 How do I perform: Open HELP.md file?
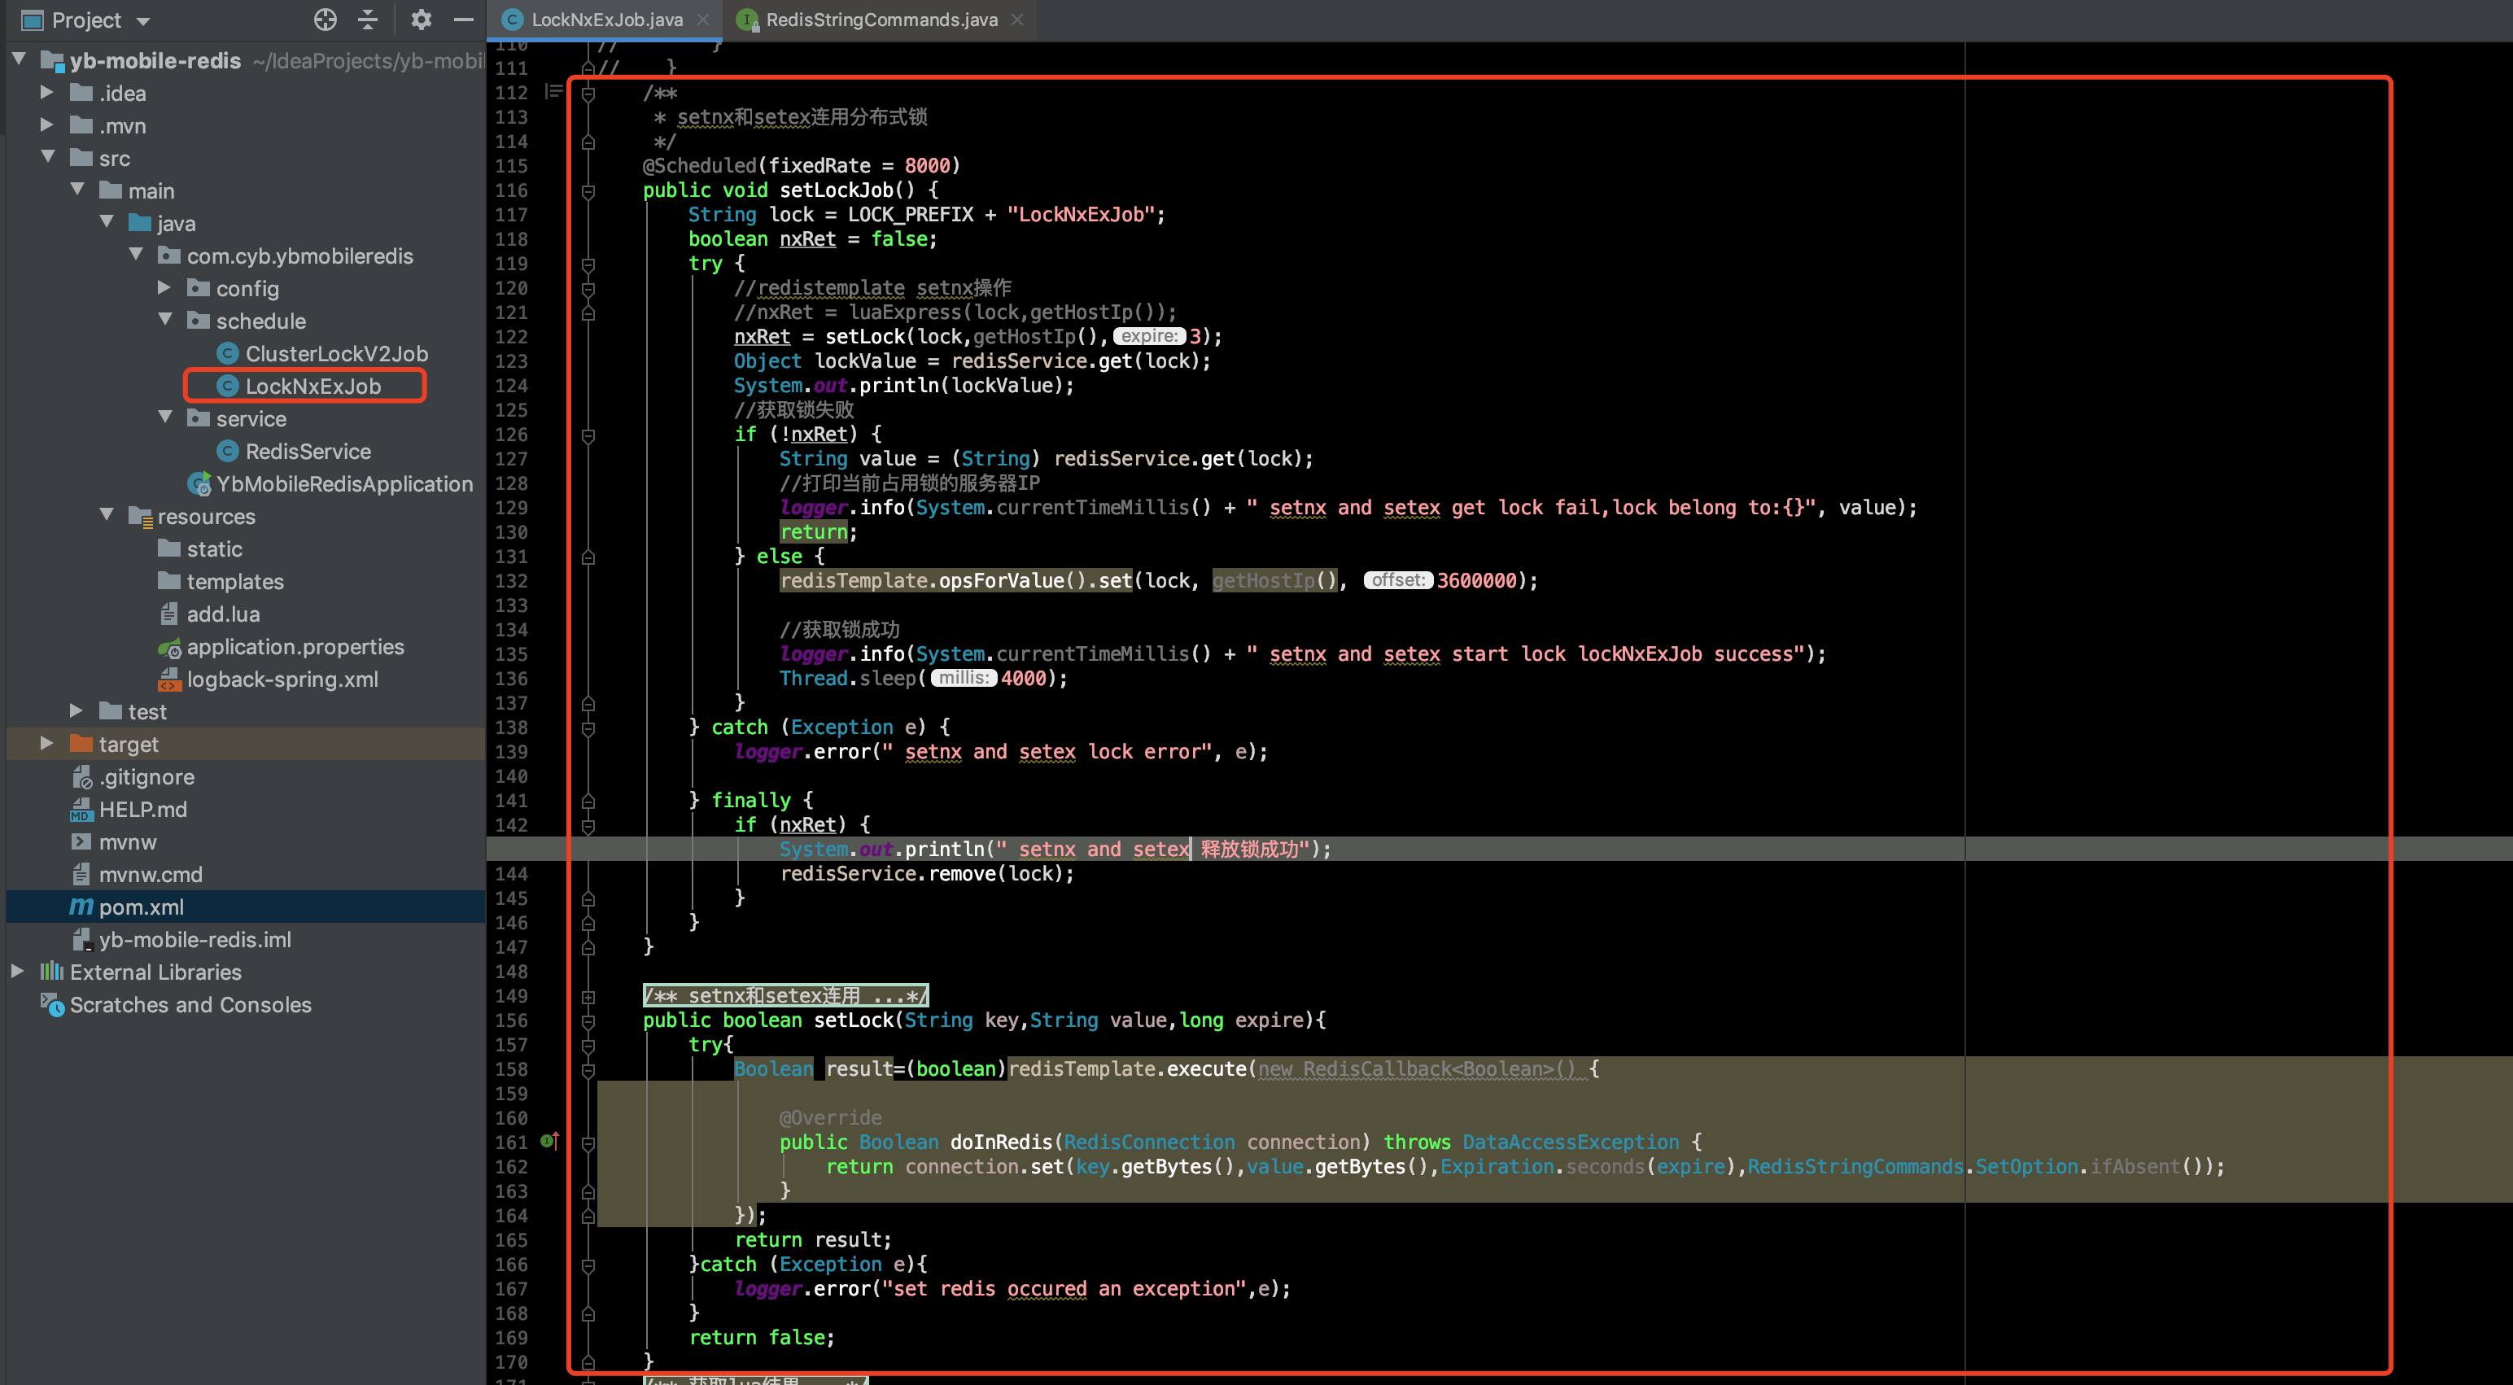tap(142, 810)
